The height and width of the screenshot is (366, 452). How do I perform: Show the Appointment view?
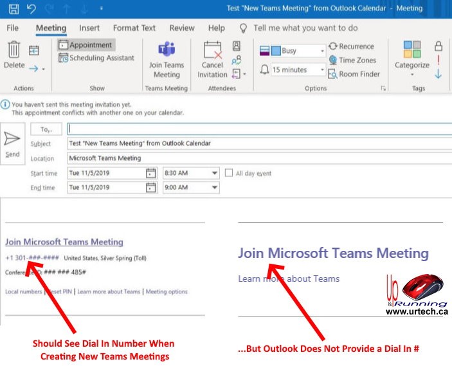pyautogui.click(x=86, y=44)
